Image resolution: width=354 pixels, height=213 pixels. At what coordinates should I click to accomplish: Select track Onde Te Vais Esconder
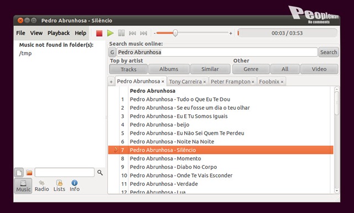pyautogui.click(x=221, y=175)
